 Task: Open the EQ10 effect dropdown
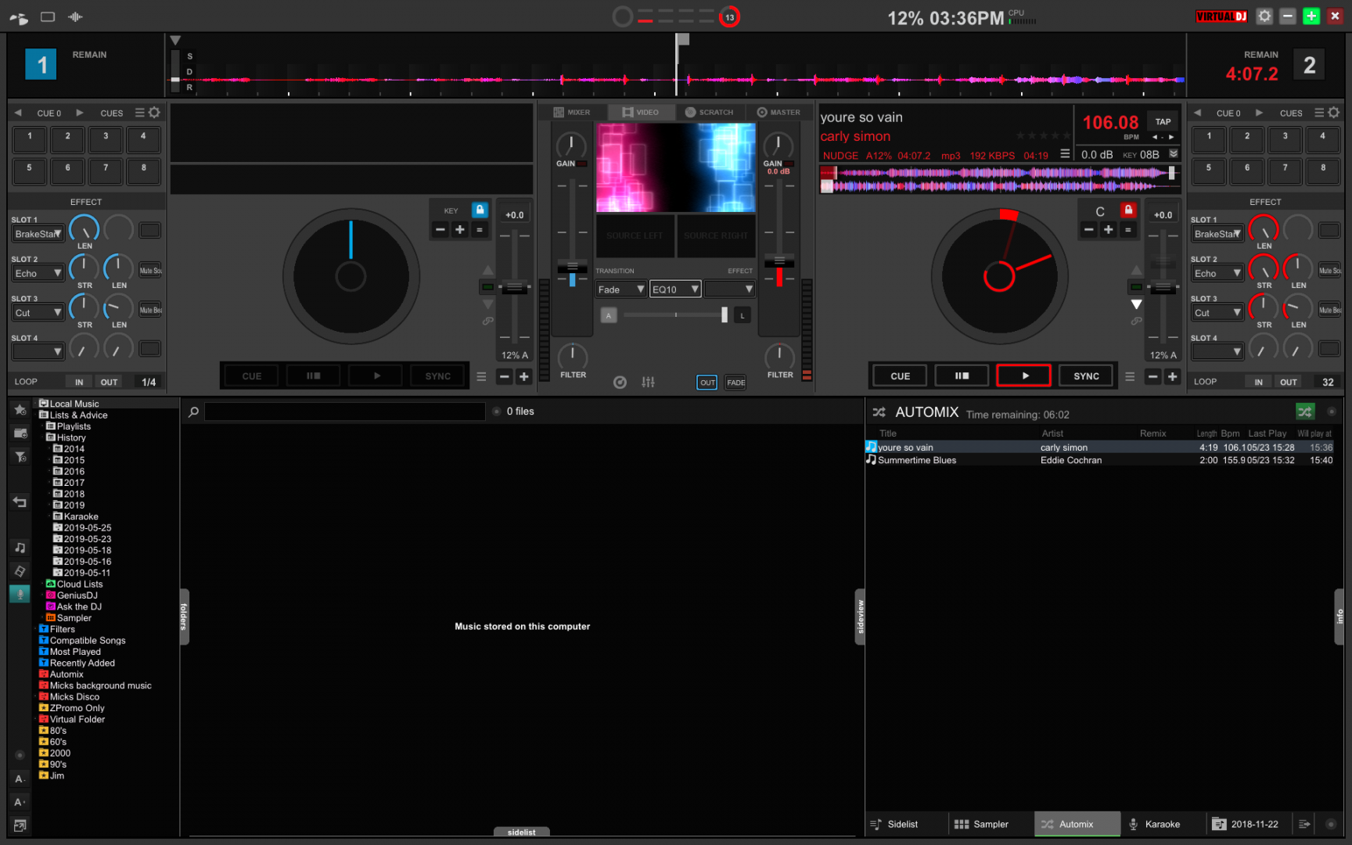(675, 289)
